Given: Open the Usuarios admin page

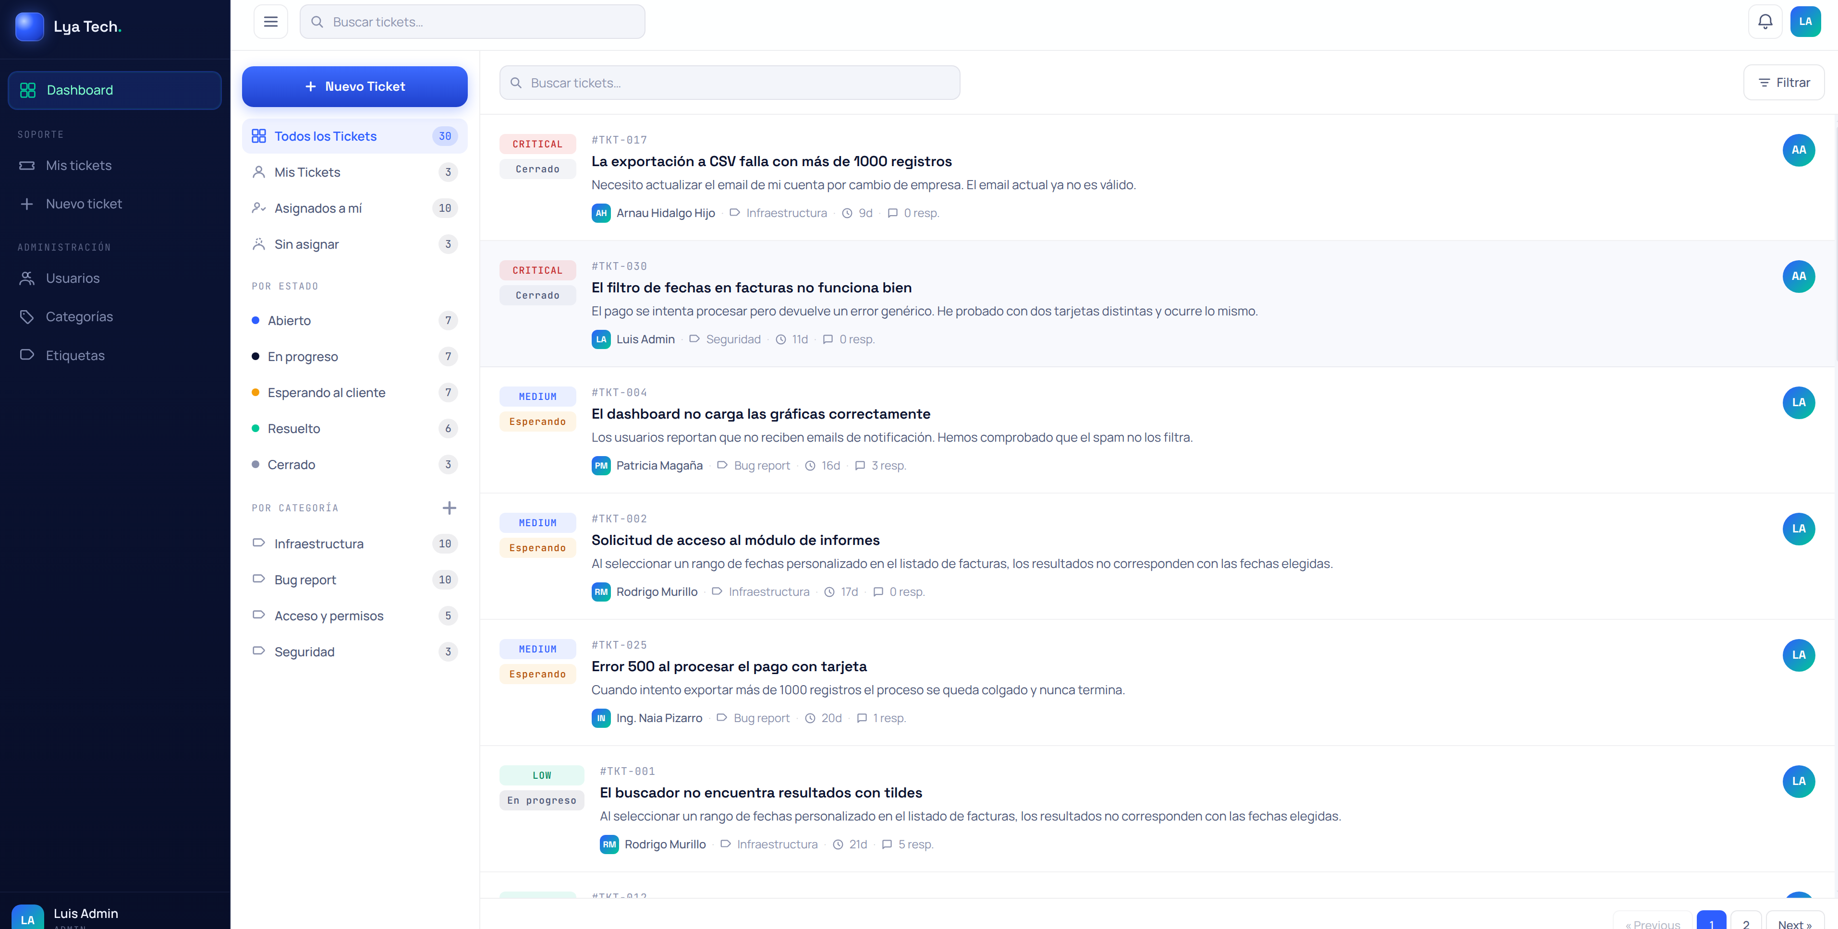Looking at the screenshot, I should click(x=114, y=278).
